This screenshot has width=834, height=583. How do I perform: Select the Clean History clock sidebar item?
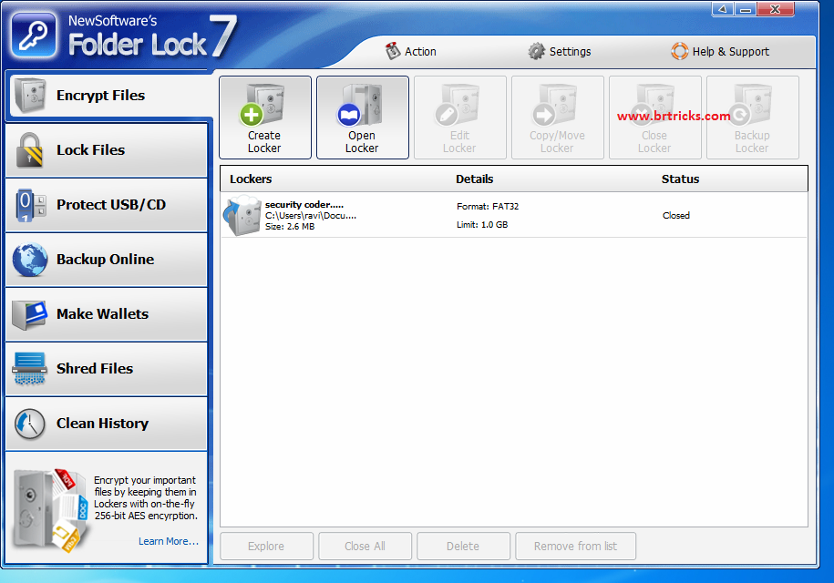click(x=107, y=424)
